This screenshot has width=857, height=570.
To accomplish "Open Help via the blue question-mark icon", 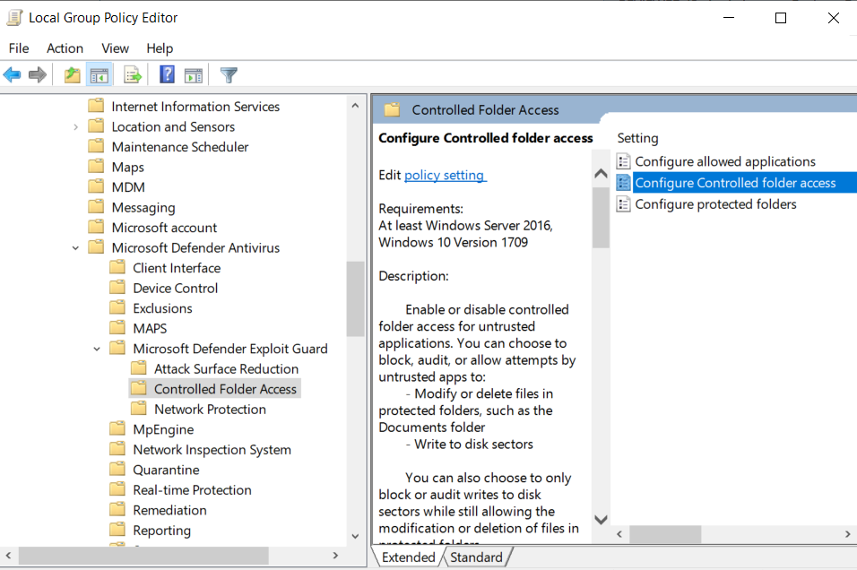I will [167, 75].
